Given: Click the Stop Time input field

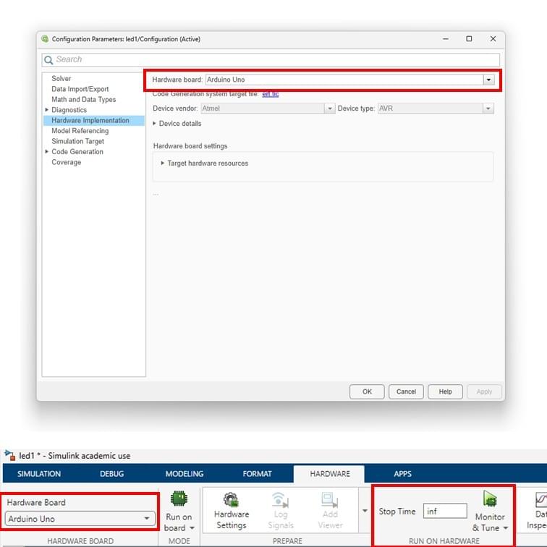Looking at the screenshot, I should 445,512.
